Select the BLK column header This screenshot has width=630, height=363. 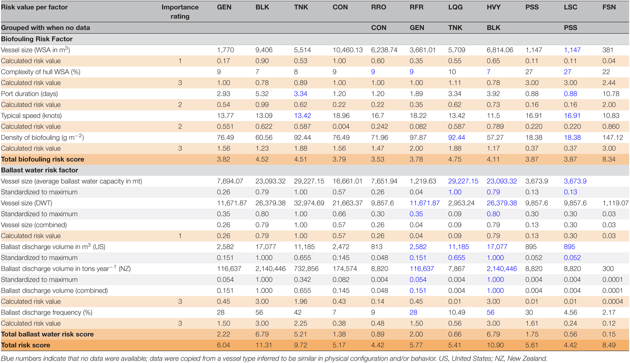pyautogui.click(x=262, y=7)
